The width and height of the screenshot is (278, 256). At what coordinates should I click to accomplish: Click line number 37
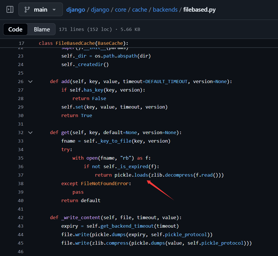pyautogui.click(x=21, y=175)
